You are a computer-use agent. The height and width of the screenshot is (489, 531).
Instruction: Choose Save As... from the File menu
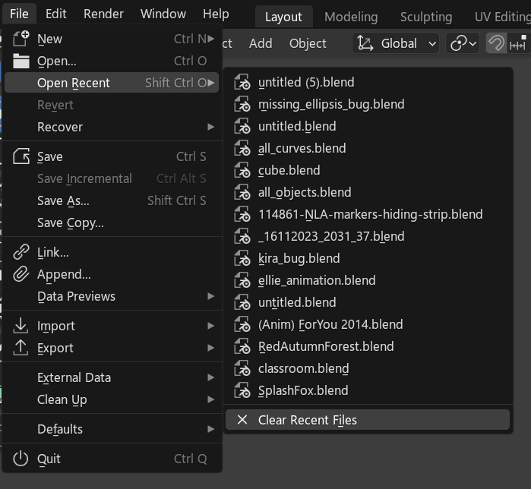(x=112, y=200)
